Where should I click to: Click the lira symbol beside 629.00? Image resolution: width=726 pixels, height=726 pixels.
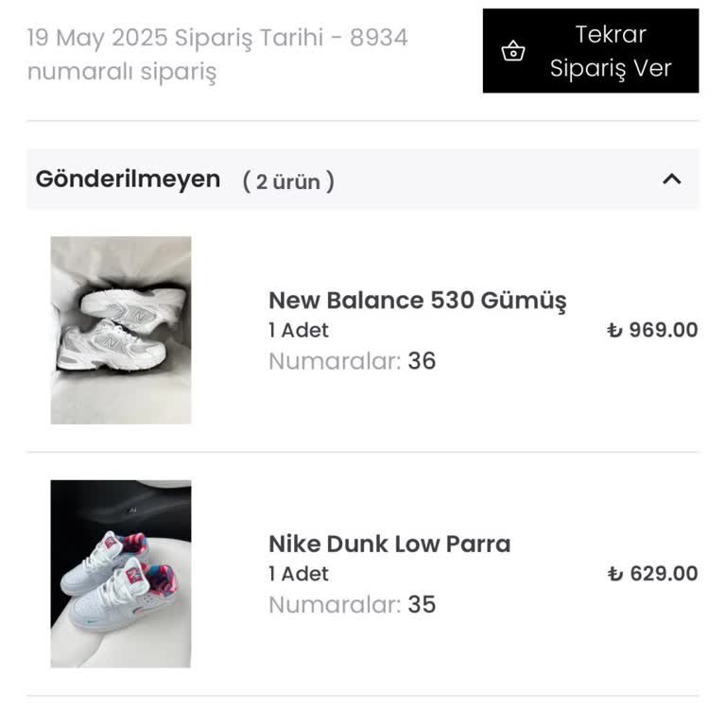(x=614, y=575)
